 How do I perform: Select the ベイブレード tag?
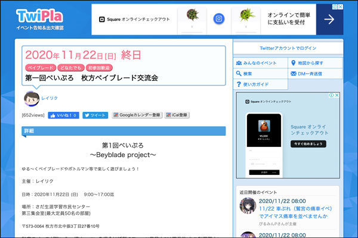point(40,68)
